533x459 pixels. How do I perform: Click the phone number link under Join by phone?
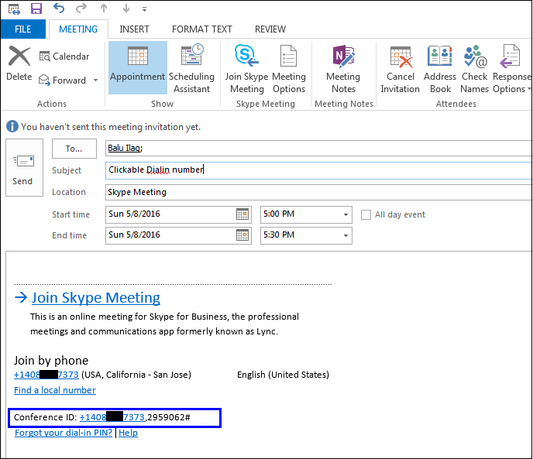point(46,375)
